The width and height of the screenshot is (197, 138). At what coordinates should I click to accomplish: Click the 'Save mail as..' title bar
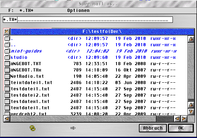tap(98, 4)
